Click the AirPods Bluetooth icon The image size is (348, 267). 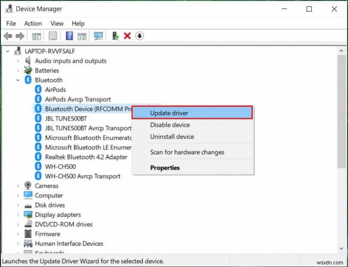[38, 89]
